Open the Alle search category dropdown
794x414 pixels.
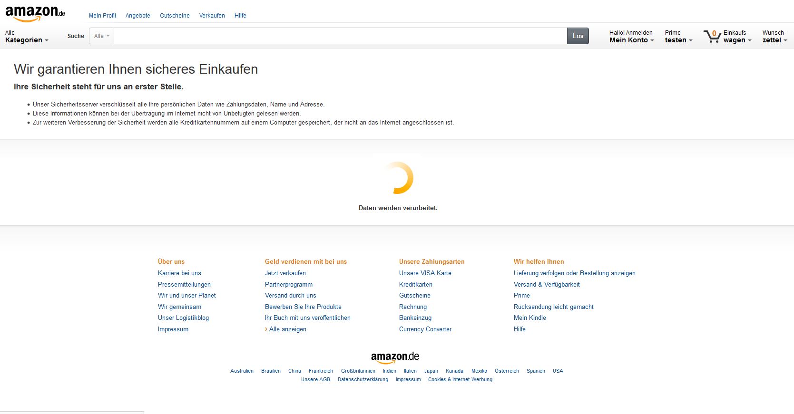coord(102,36)
